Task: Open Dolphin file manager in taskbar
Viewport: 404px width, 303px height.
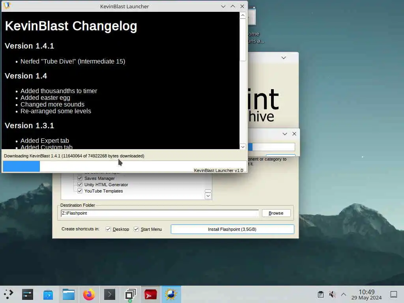Action: pyautogui.click(x=69, y=294)
